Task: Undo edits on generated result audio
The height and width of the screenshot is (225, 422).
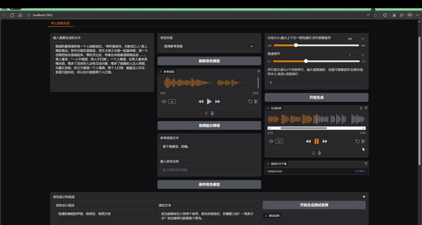Action: click(357, 141)
